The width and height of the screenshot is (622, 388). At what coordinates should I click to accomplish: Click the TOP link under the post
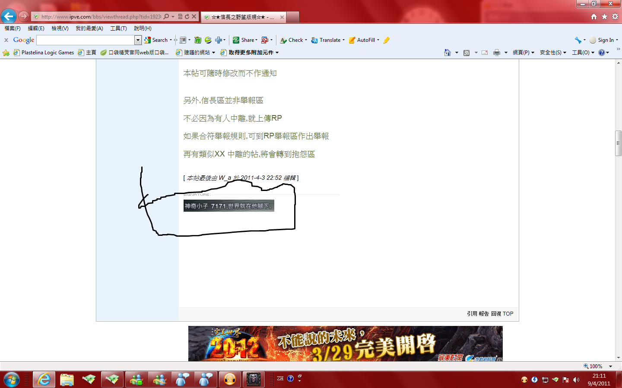(x=508, y=314)
